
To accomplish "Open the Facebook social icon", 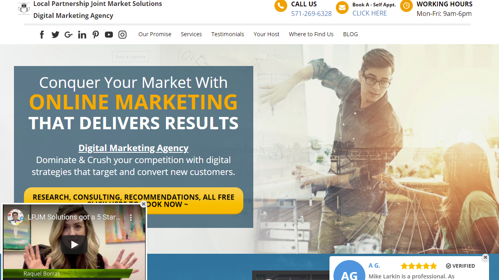I will [42, 35].
